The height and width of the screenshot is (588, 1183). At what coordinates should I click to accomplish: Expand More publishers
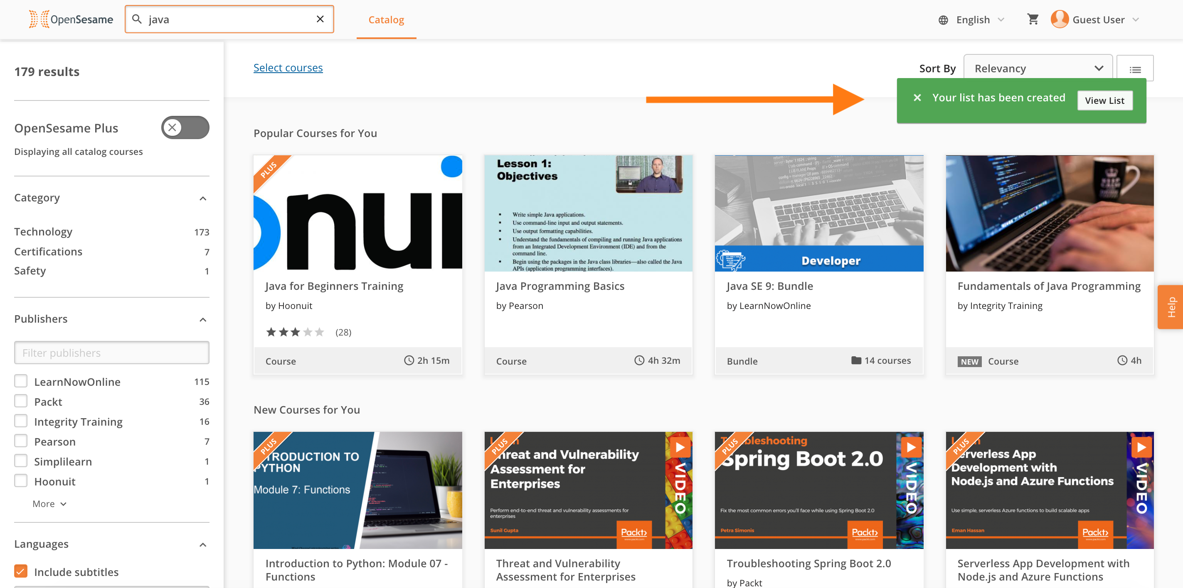[49, 504]
